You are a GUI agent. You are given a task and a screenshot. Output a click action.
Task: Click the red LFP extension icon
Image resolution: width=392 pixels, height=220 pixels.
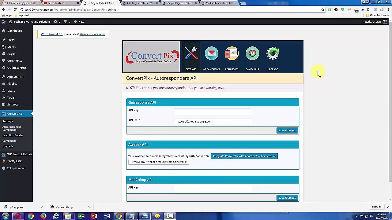tap(336, 10)
